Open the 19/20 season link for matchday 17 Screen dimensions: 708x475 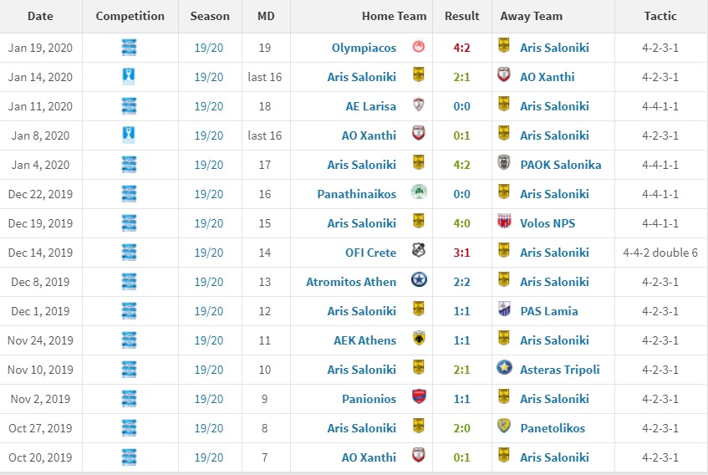(x=209, y=165)
